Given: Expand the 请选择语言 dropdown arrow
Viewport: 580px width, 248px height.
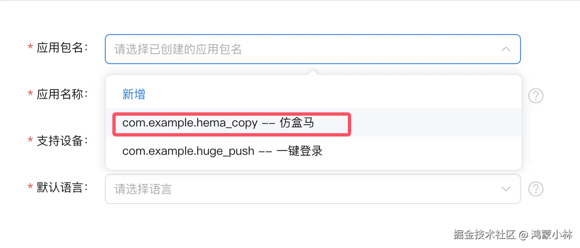Looking at the screenshot, I should [506, 189].
